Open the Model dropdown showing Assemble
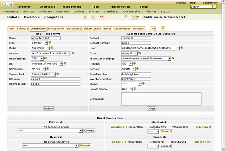225x151 pixels. (x=40, y=48)
